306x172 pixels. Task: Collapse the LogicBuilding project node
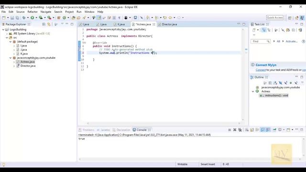point(3,30)
